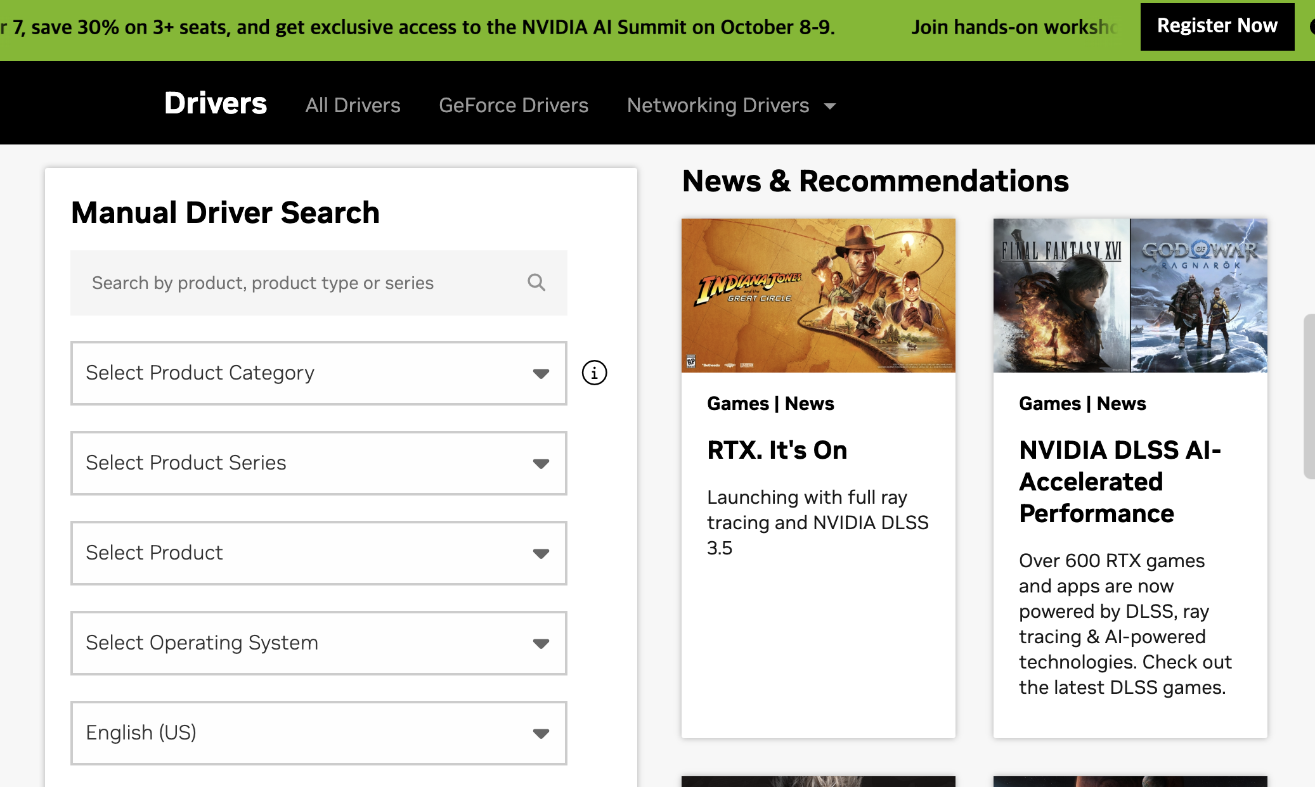Click the Final Fantasy XVI image

[x=1061, y=295]
